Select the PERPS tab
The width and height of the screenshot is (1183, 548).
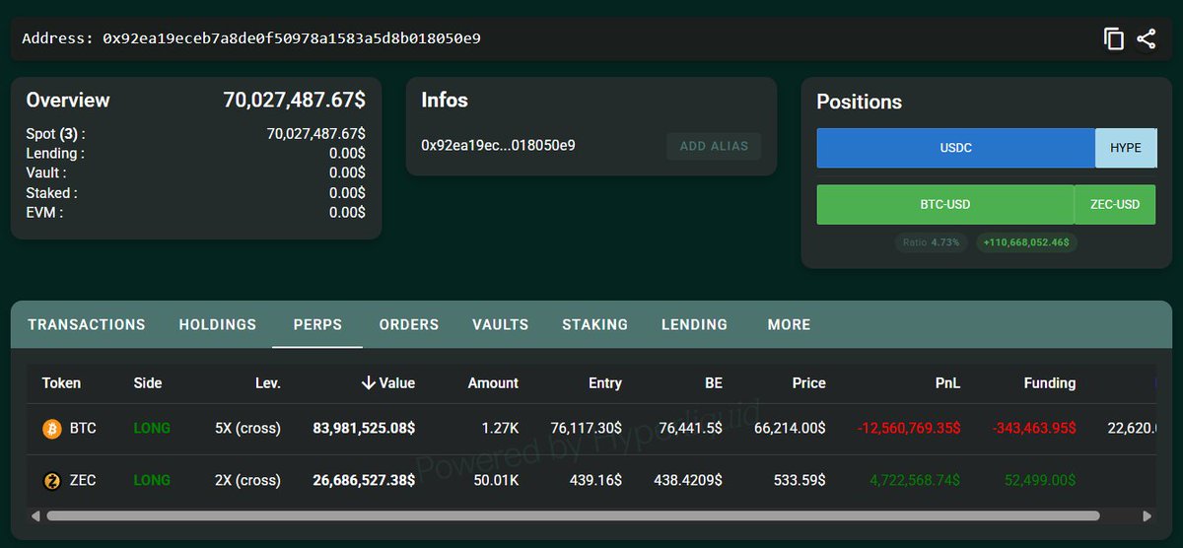pos(317,324)
